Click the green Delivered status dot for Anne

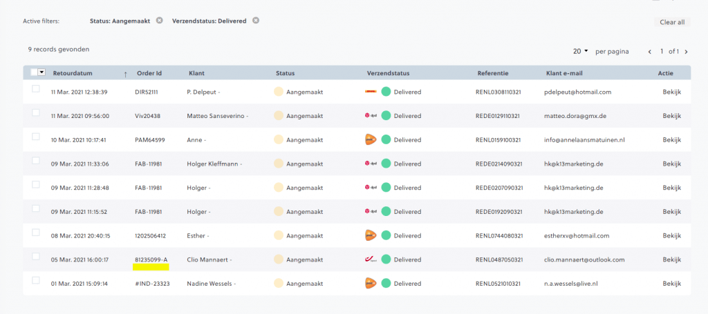pos(386,139)
